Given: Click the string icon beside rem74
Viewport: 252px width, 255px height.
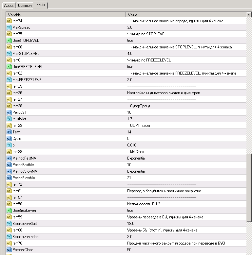Looking at the screenshot, I should (x=9, y=21).
